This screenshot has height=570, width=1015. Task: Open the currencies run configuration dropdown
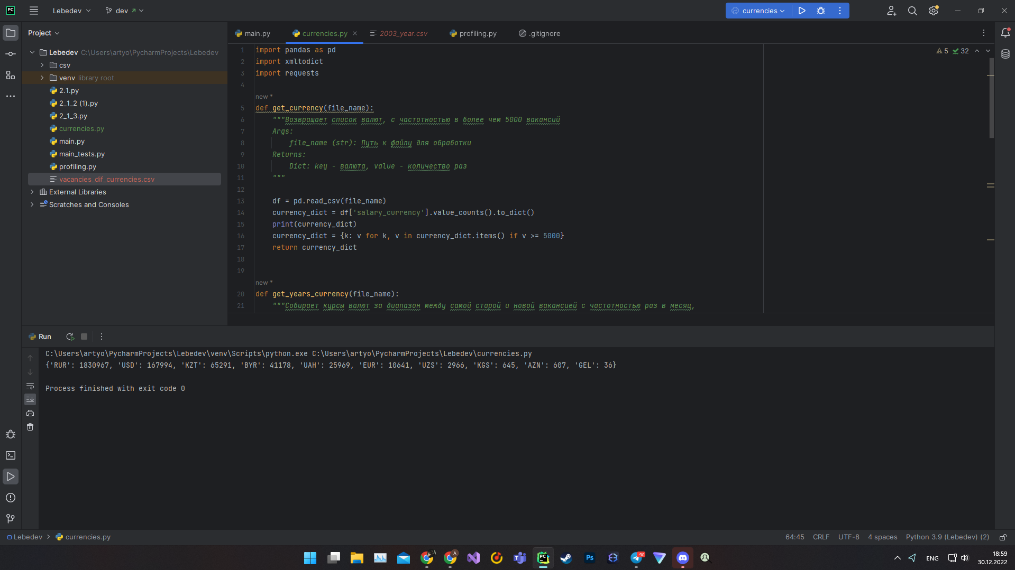coord(758,11)
